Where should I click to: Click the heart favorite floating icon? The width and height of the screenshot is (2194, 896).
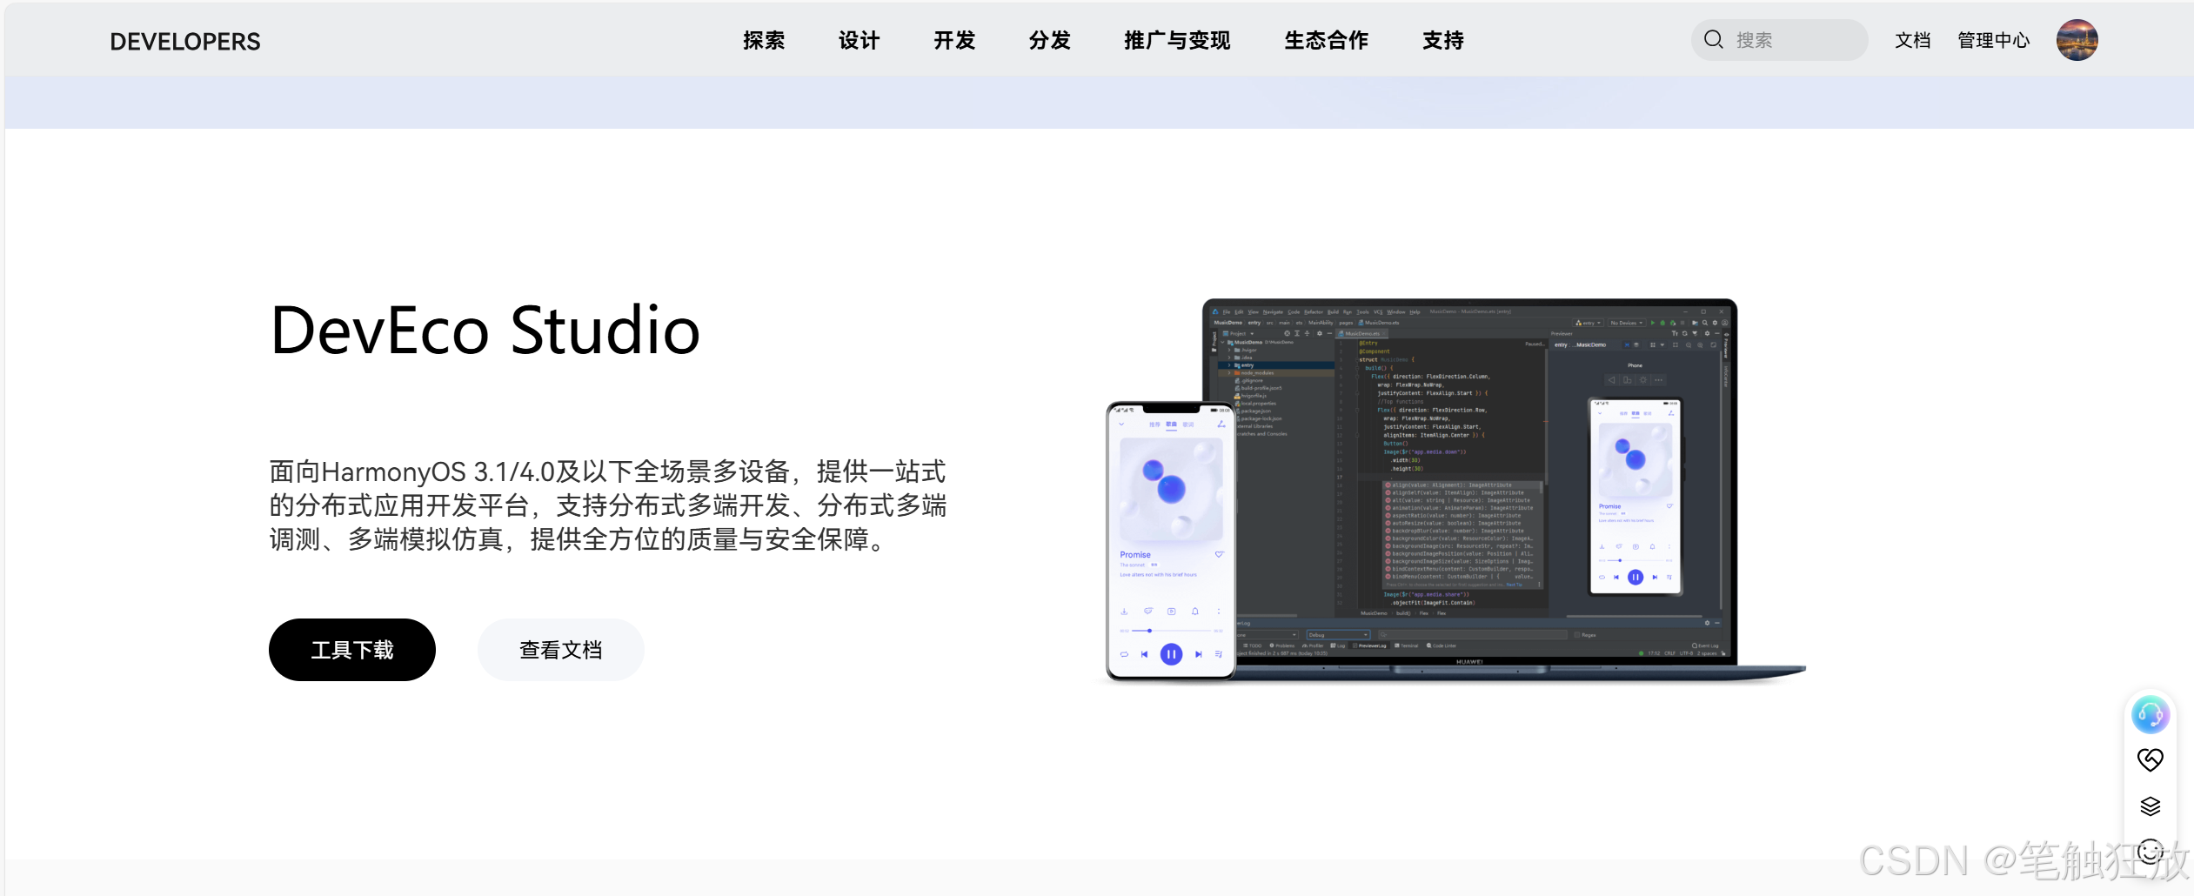tap(2151, 759)
